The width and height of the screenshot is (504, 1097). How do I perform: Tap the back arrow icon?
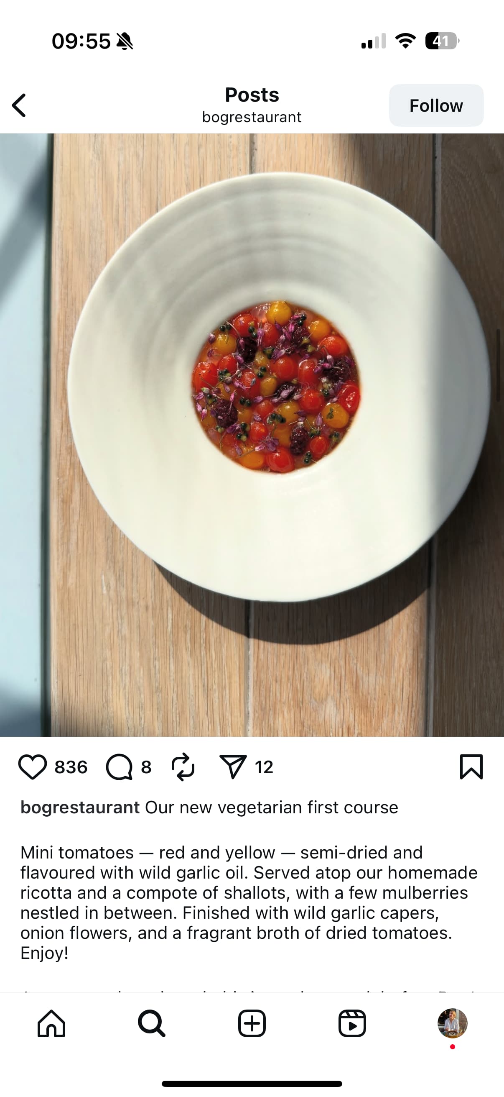coord(19,105)
